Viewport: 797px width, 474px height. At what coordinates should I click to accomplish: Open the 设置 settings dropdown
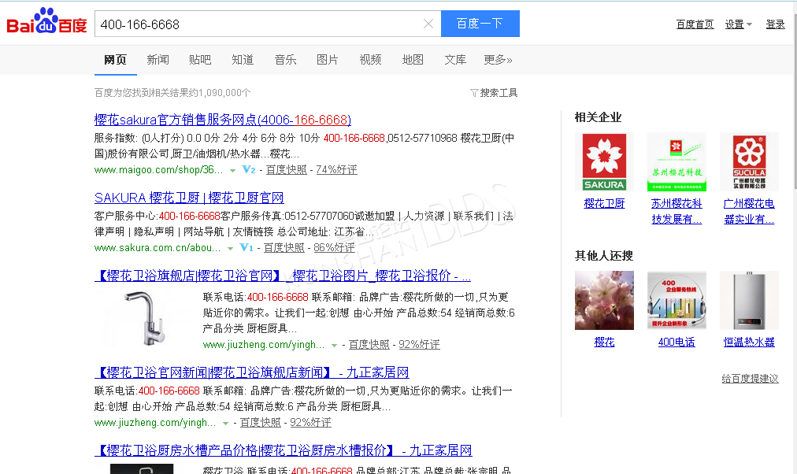(738, 24)
